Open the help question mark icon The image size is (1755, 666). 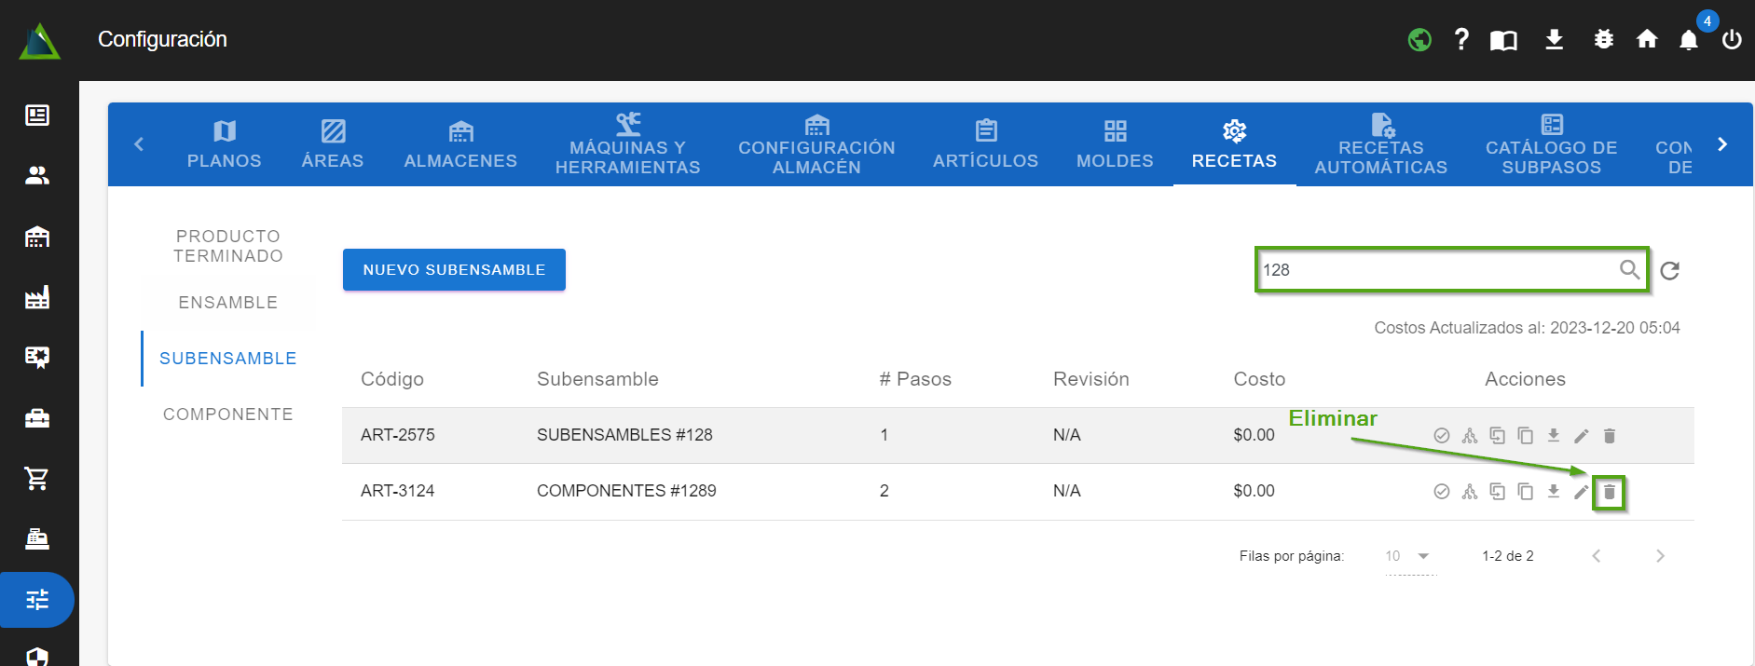click(1461, 39)
